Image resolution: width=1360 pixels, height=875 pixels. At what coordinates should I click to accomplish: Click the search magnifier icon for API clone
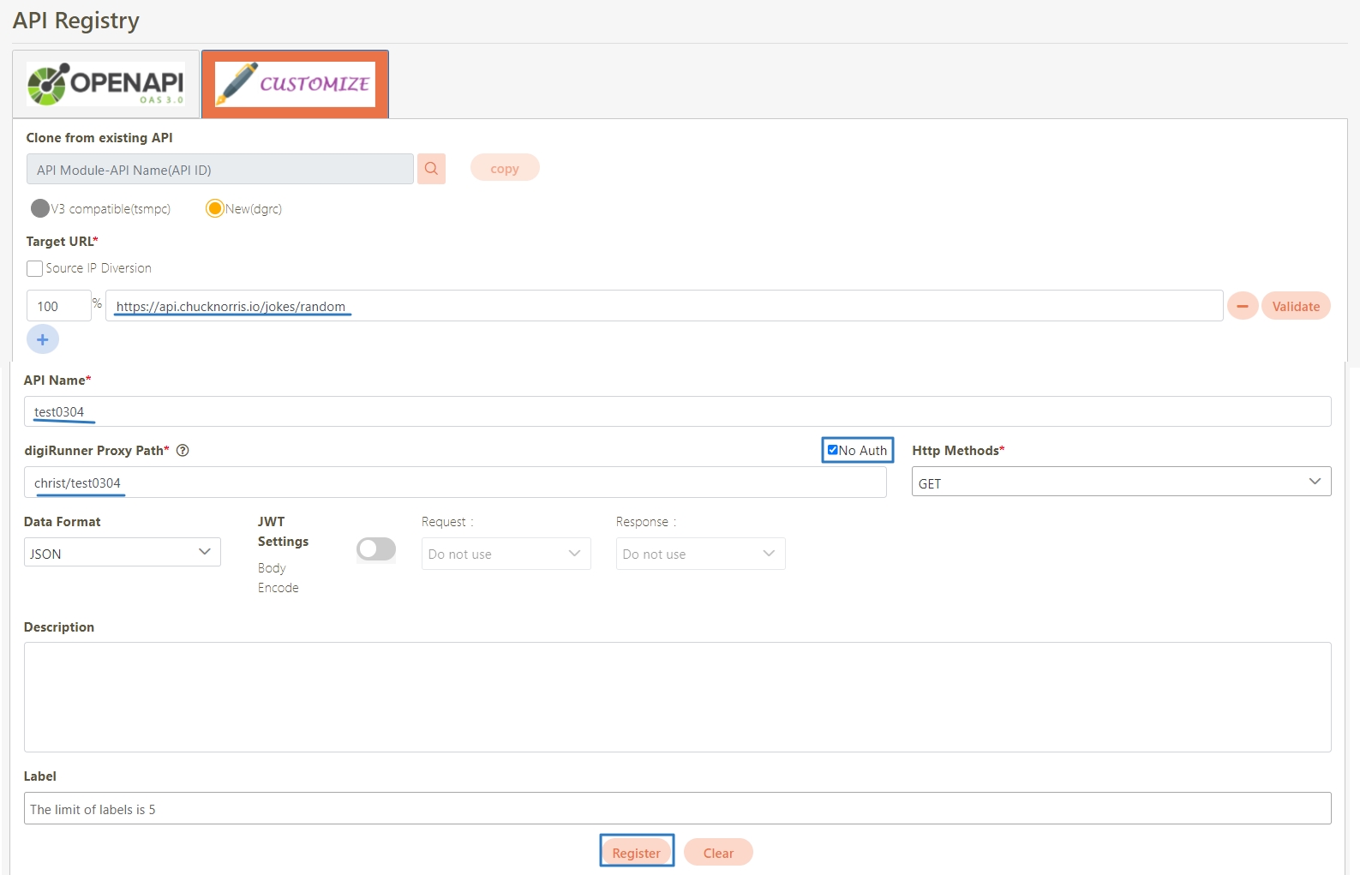(x=431, y=169)
